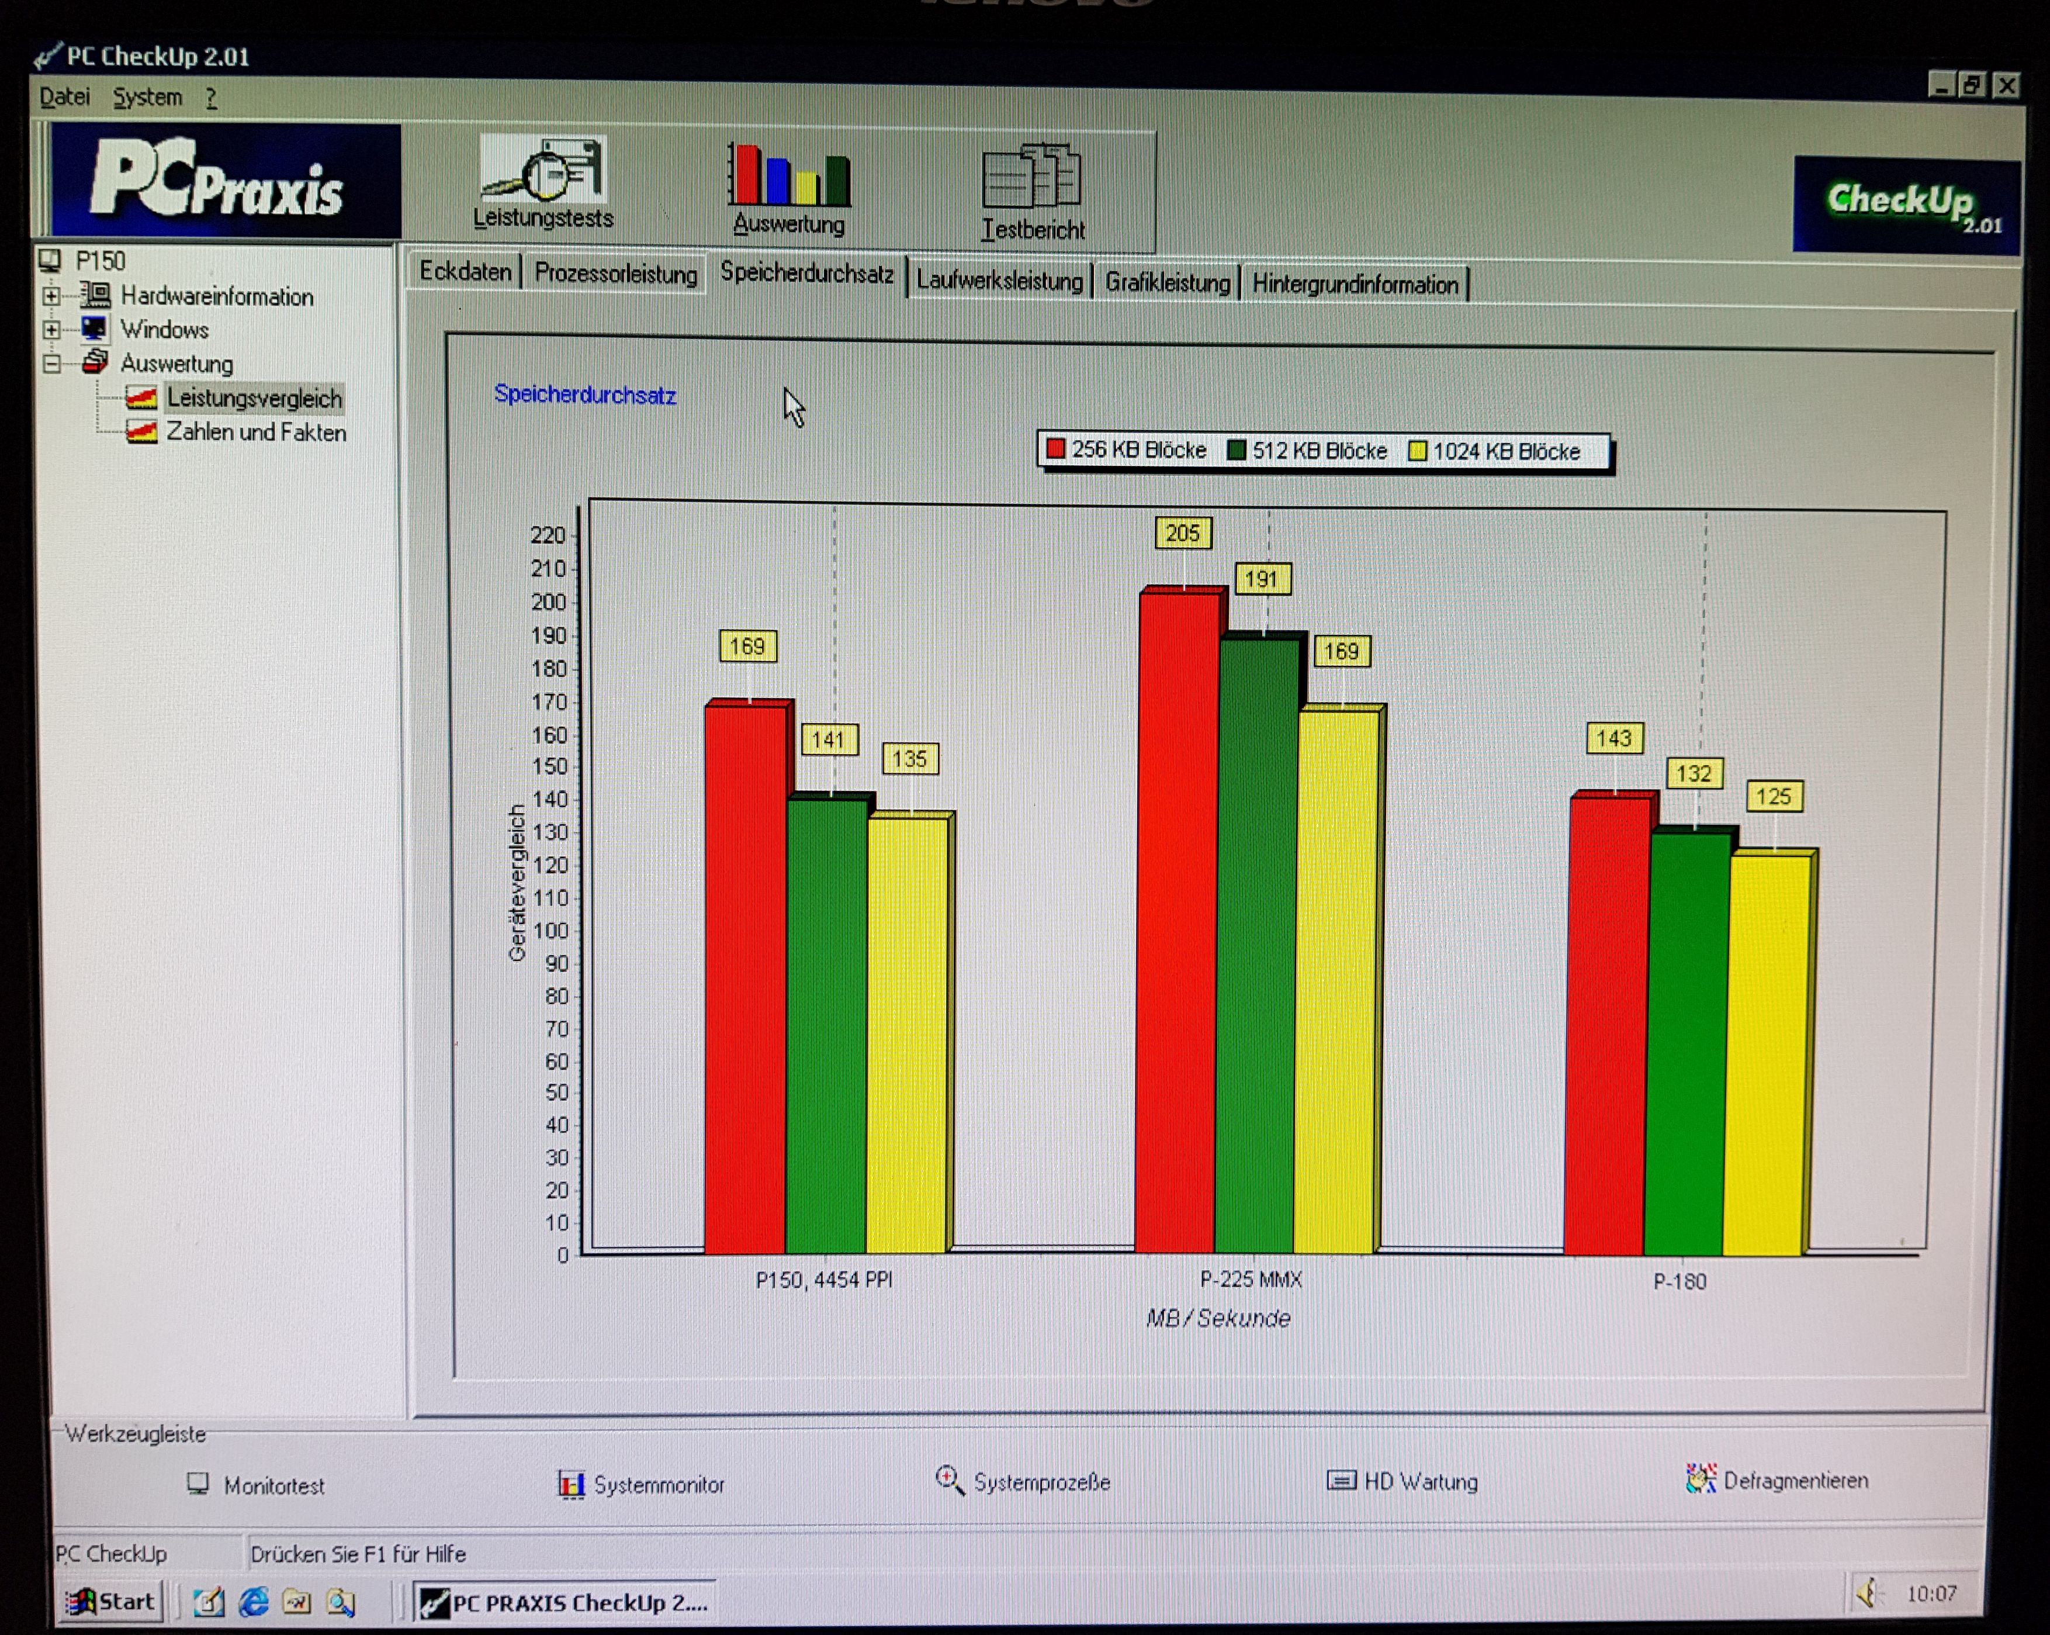Image resolution: width=2050 pixels, height=1635 pixels.
Task: Click the HD Wartung label
Action: point(1421,1481)
